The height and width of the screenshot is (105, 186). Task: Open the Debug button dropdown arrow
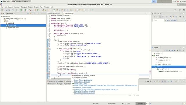click(19, 10)
